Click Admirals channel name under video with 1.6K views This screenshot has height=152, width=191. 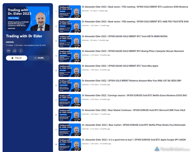(x=85, y=26)
